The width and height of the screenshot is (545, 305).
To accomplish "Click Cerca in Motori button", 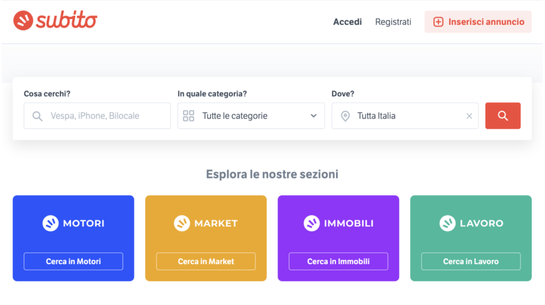I will (73, 261).
